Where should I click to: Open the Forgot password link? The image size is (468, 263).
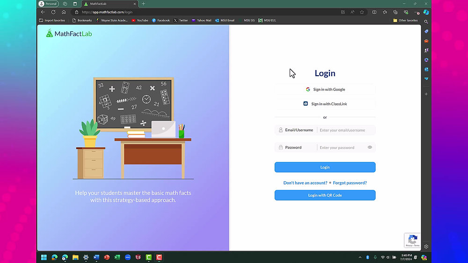(x=350, y=183)
